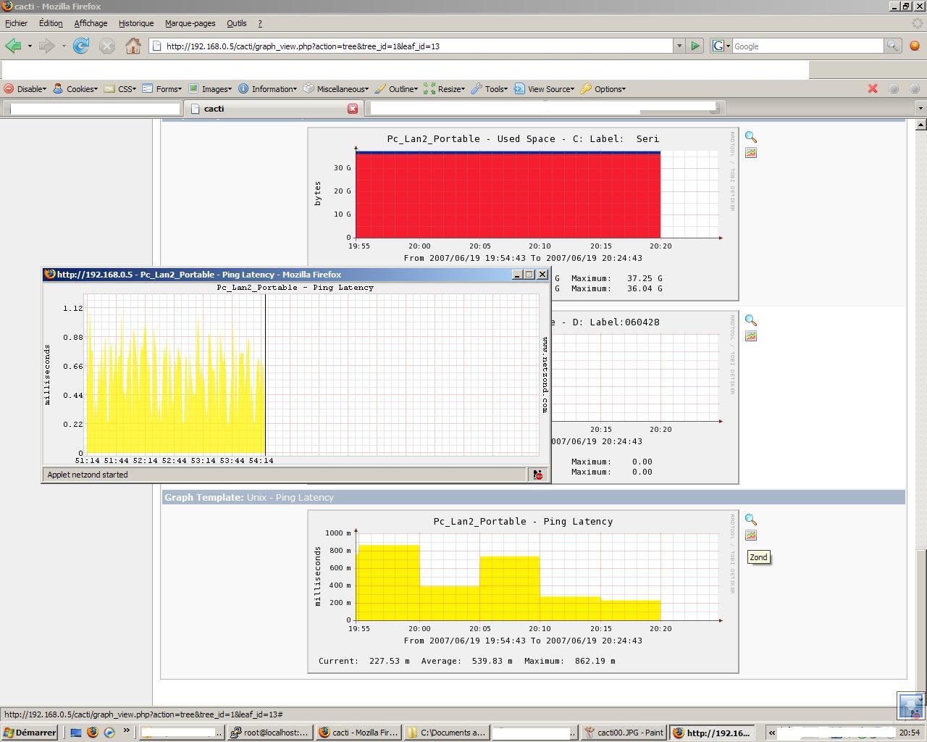Click the red X error icon in web developer toolbar
Viewport: 927px width, 742px height.
pos(873,88)
